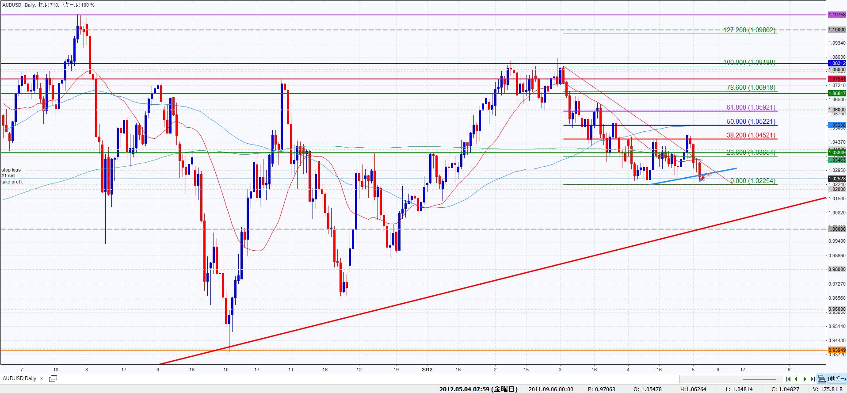This screenshot has width=847, height=393.
Task: Click the #1 sell order label
Action: point(8,176)
